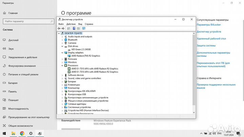This screenshot has height=137, width=244.
Task: Expand the Monitors category
Action: pos(62,62)
